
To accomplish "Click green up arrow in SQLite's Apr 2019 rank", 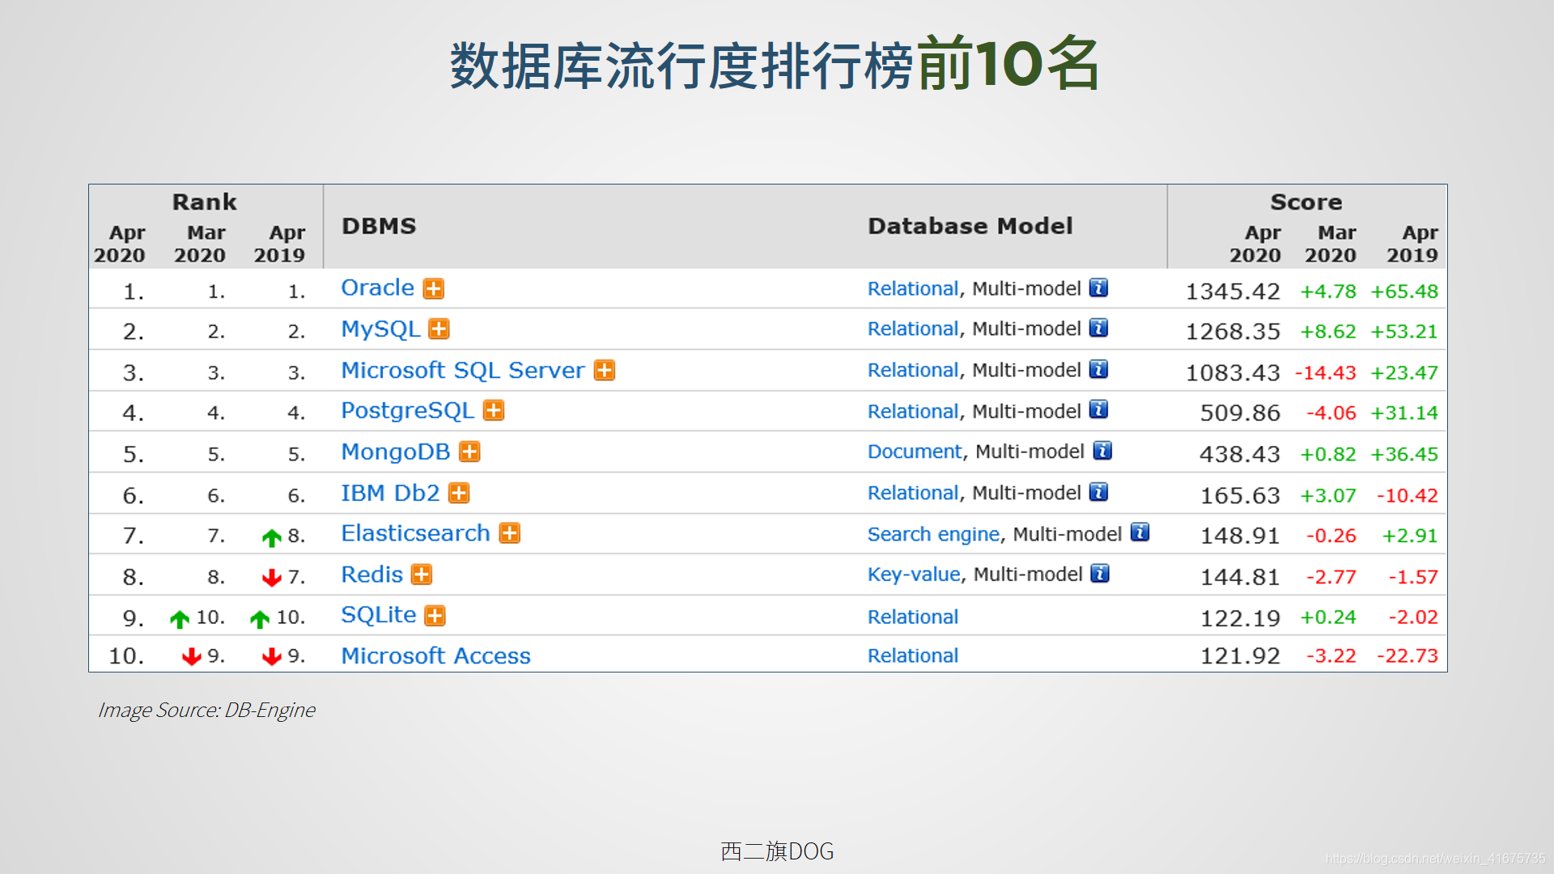I will coord(260,619).
